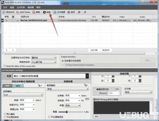159x121 pixels.
Task: Click Info button below FFmpeg parameters box
Action: coord(97,116)
